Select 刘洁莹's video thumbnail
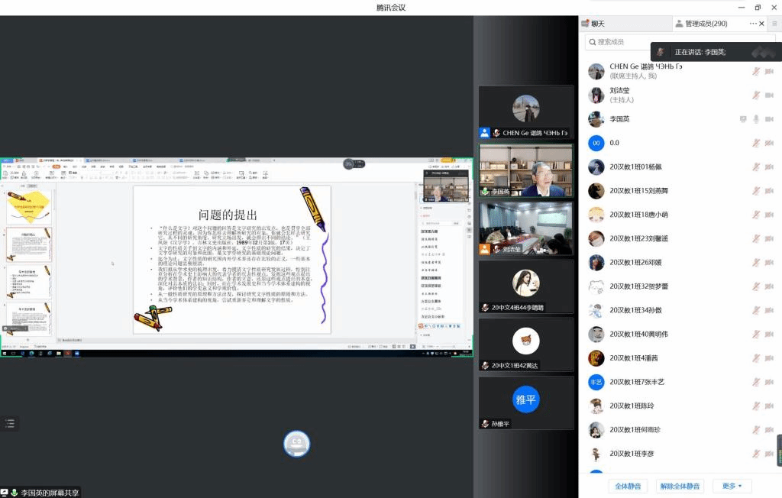 tap(525, 228)
